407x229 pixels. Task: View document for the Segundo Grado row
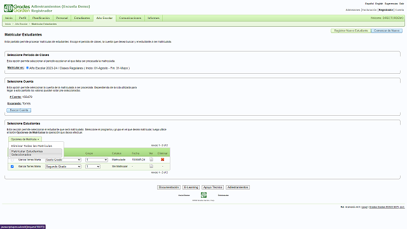pos(151,166)
